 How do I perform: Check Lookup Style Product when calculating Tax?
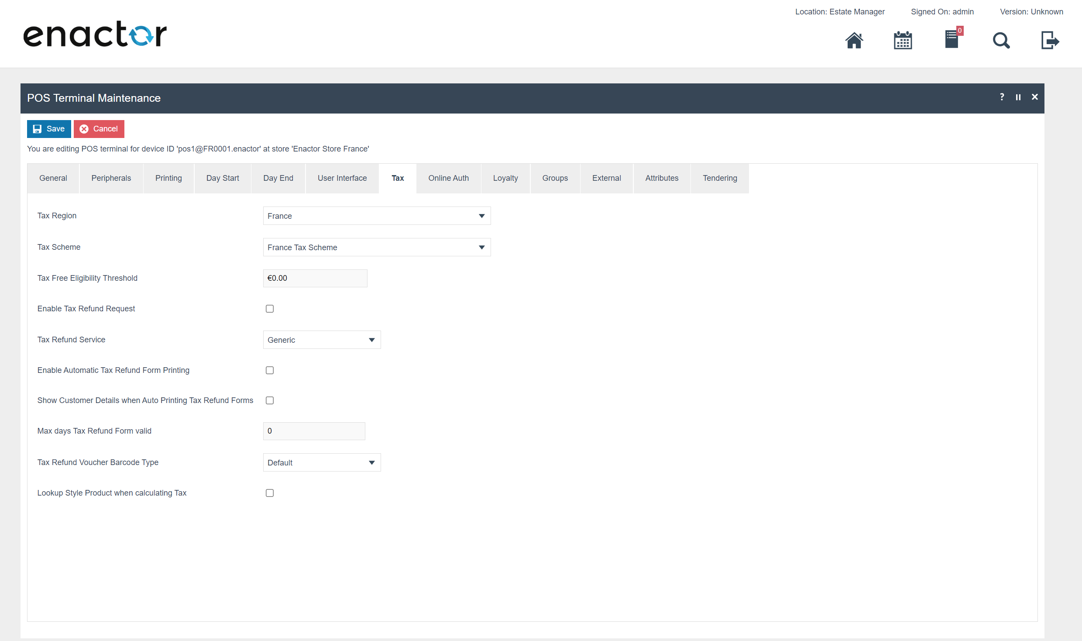(270, 493)
